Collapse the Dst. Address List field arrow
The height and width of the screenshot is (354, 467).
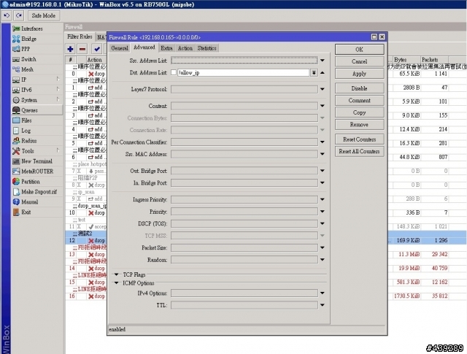(x=323, y=73)
